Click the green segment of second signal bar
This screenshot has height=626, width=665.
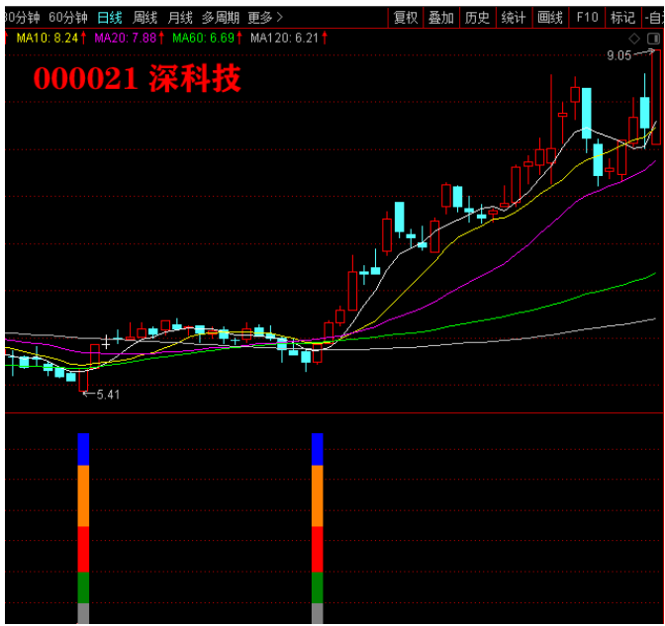tap(318, 587)
